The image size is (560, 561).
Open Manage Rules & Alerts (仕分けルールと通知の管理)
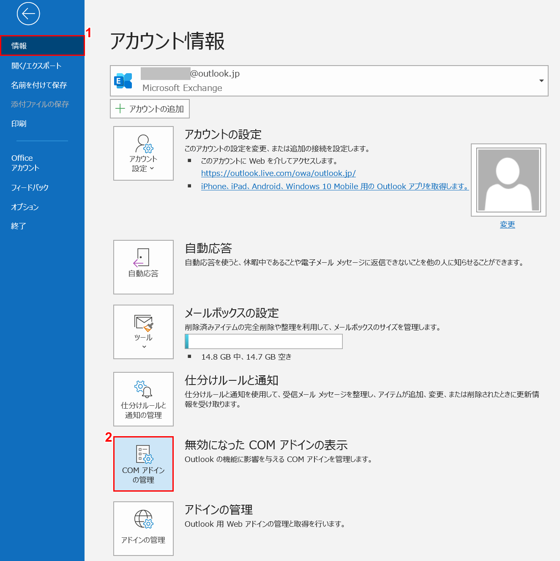click(x=143, y=399)
